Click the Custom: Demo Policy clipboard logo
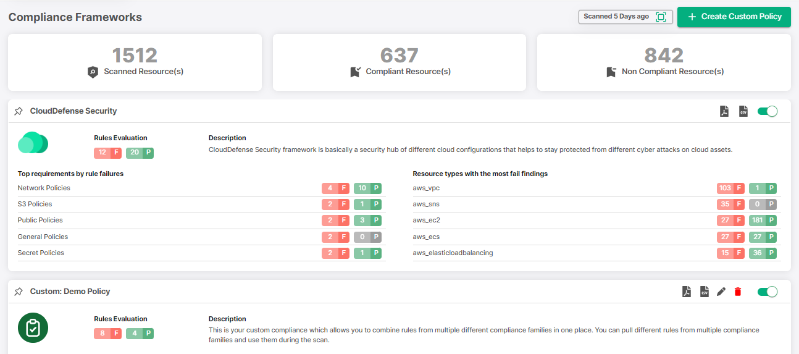The height and width of the screenshot is (354, 799). pos(33,328)
